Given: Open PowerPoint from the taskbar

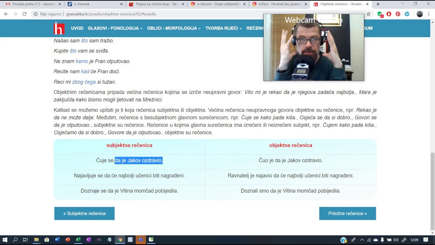Looking at the screenshot, I should (x=68, y=240).
